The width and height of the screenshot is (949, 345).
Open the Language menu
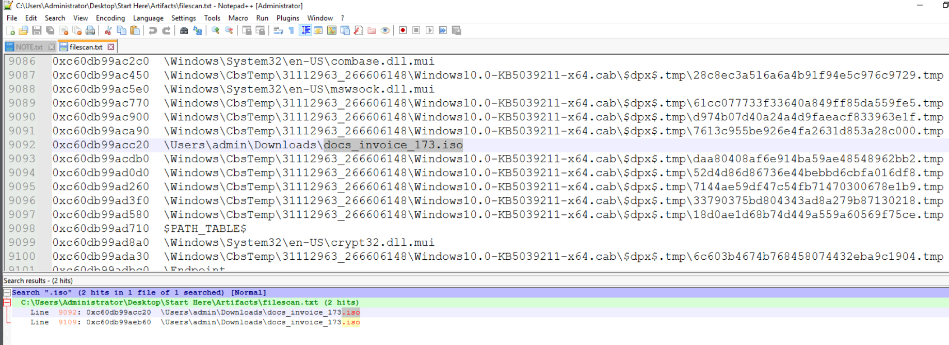(x=148, y=18)
